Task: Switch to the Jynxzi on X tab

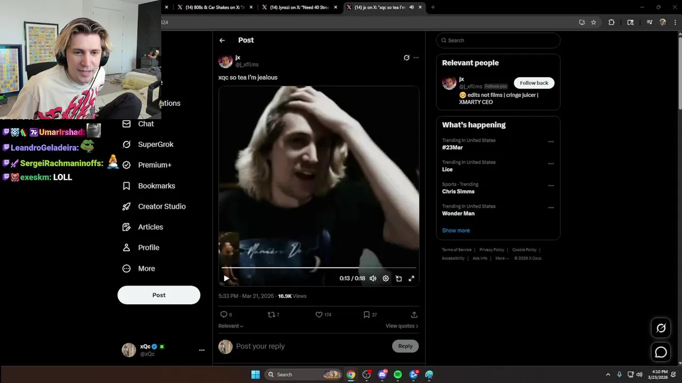Action: click(299, 7)
